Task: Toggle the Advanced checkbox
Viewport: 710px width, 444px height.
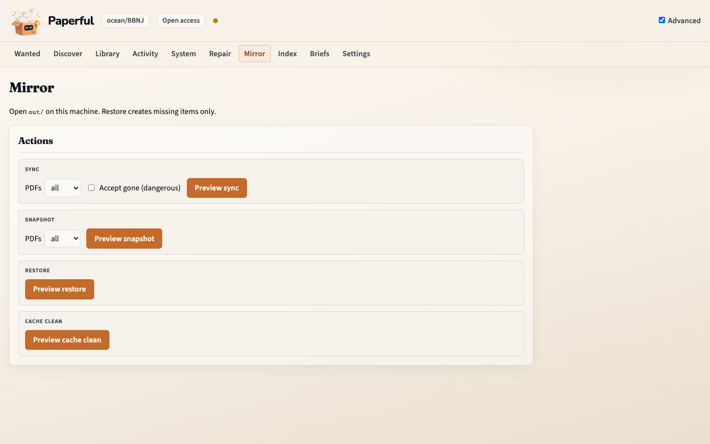Action: tap(662, 20)
